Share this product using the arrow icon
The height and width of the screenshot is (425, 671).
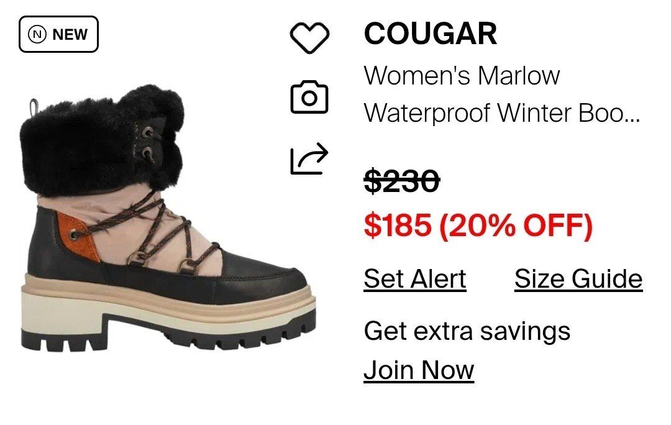pos(309,158)
